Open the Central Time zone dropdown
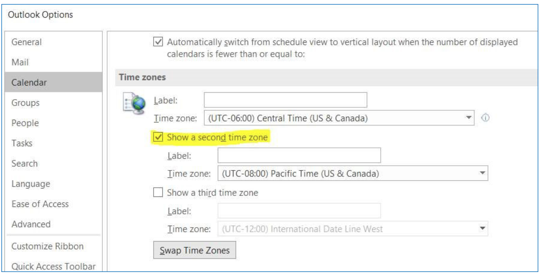Screen dimensions: 541x275 point(469,118)
